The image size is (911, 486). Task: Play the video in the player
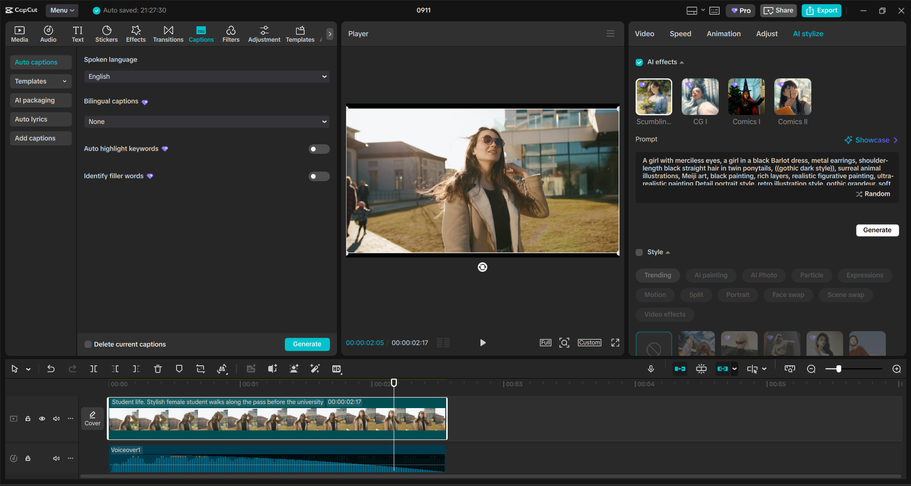point(482,343)
